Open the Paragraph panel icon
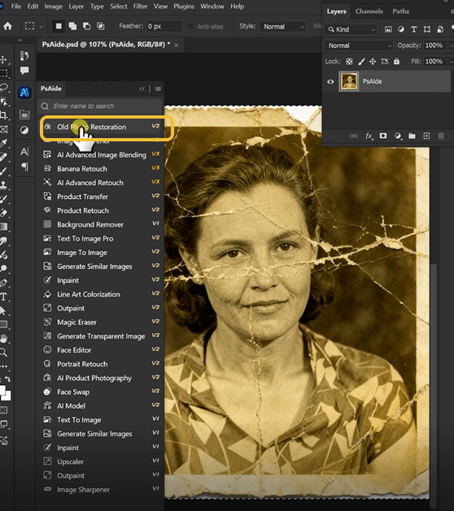The width and height of the screenshot is (454, 511). pyautogui.click(x=24, y=167)
